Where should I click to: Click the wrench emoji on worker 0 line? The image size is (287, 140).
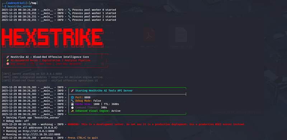click(69, 10)
